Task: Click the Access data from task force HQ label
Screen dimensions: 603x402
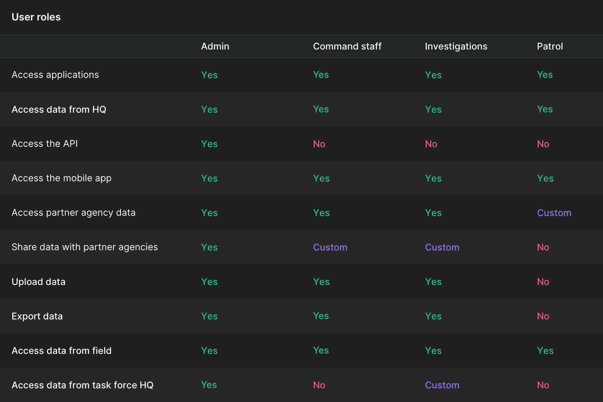Action: (82, 385)
